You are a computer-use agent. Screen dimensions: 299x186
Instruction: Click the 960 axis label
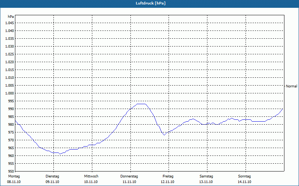[11, 156]
